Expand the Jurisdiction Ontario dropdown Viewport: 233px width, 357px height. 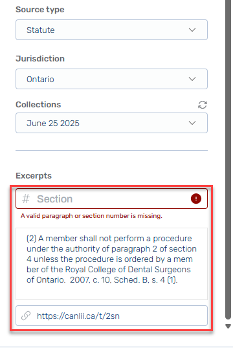[111, 79]
